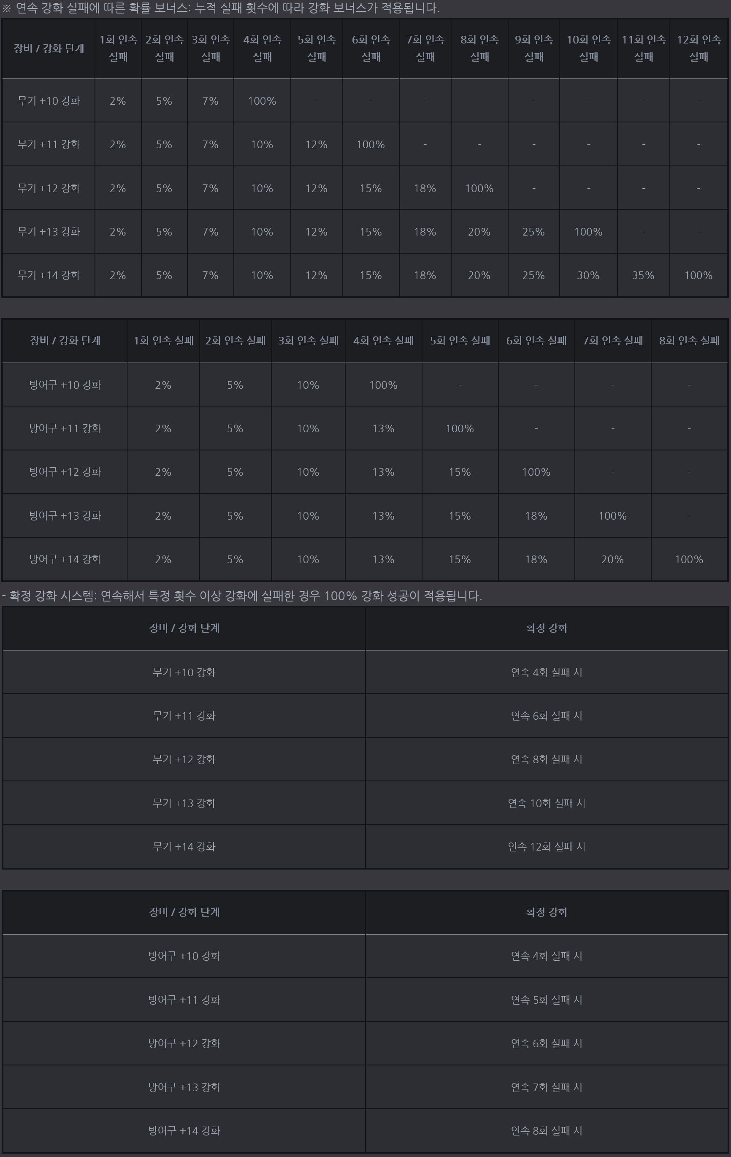The height and width of the screenshot is (1157, 731).
Task: Click the 연속 5회 실패 시 cell
Action: pyautogui.click(x=547, y=1000)
